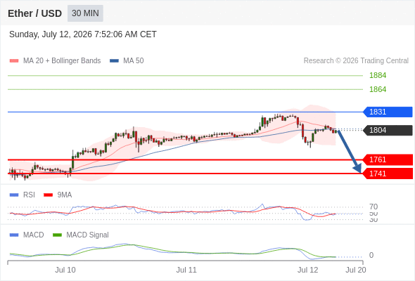Click the RSI 70 level label
Screen dimensions: 415x281
tap(373, 207)
